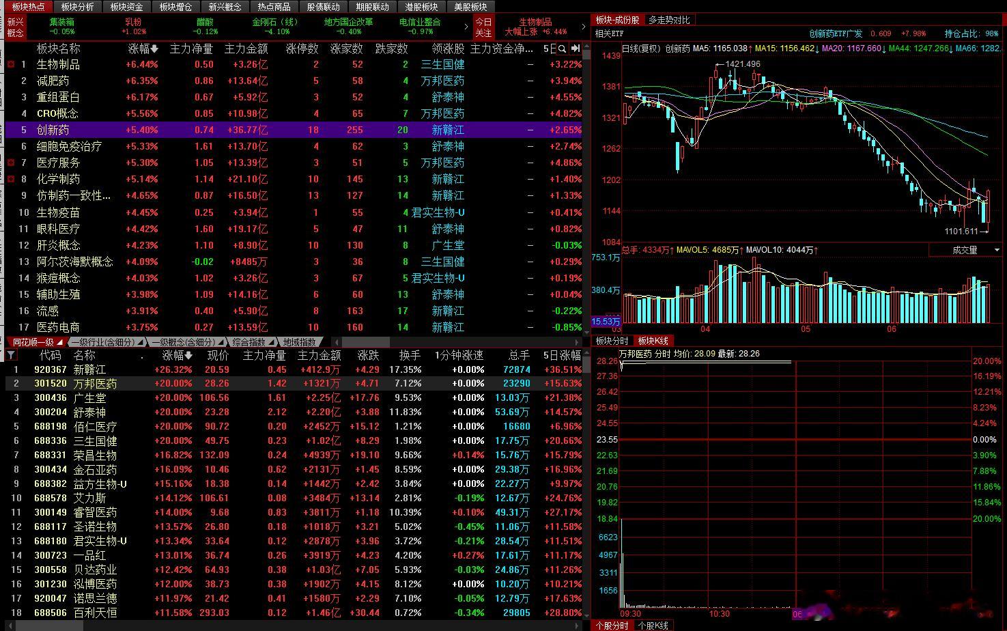Sort stock list by 换手 column header

click(410, 356)
